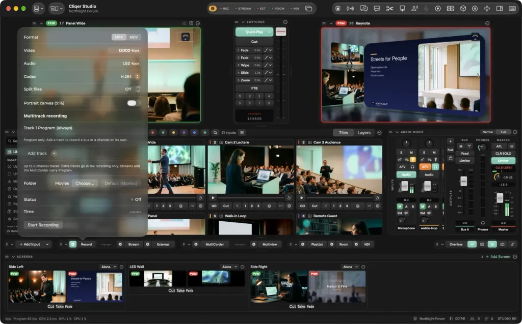Click the lightning bolt icon in the top toolbar
522x324 pixels.
coord(438,9)
